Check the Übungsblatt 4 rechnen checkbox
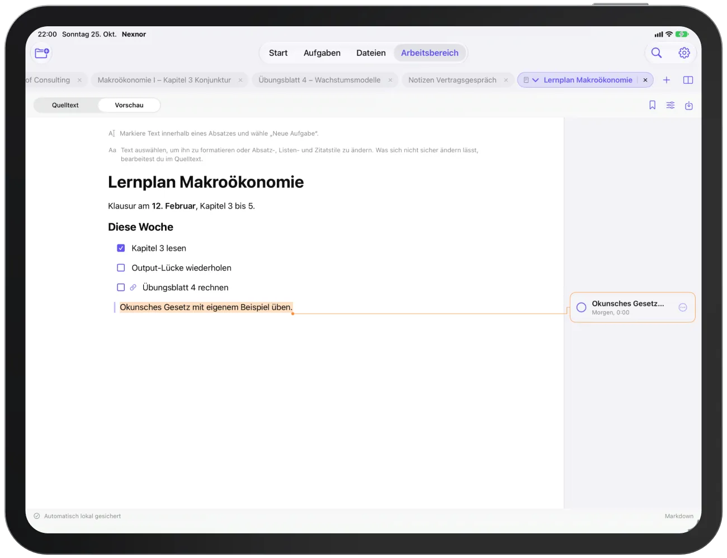The image size is (727, 558). pos(121,287)
